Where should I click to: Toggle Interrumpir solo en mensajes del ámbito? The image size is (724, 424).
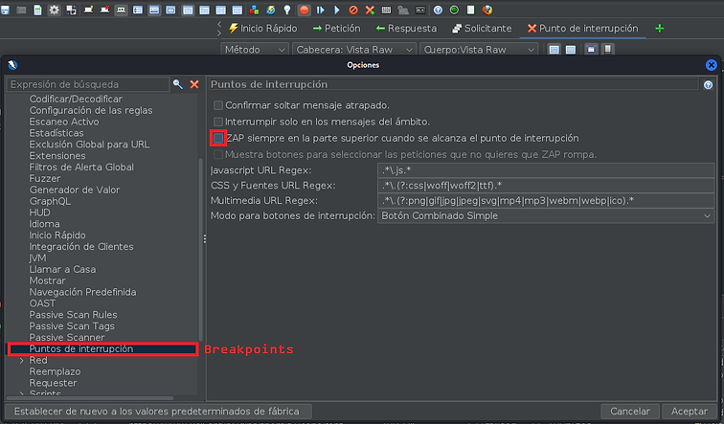coord(218,122)
